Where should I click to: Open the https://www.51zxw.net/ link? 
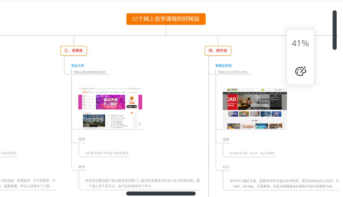pos(233,71)
